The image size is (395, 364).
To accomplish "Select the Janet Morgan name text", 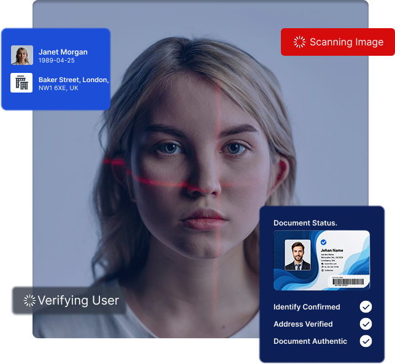I will pos(63,52).
